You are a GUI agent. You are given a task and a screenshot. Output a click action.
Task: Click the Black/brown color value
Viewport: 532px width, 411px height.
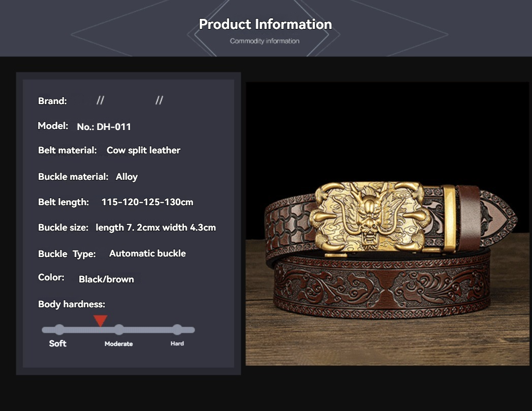pyautogui.click(x=106, y=279)
